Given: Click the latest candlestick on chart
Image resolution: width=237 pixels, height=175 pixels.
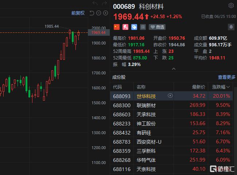Looking at the screenshot, I should click(79, 35).
